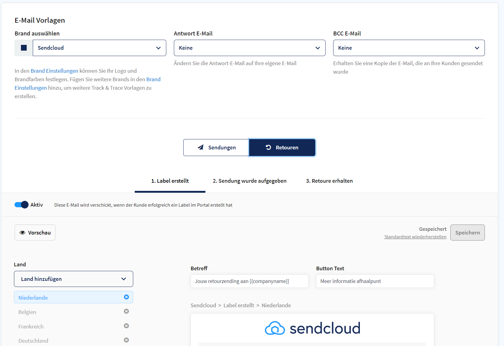Screen dimensions: 504x346
Task: Remove Deutschland via its x icon
Action: (127, 340)
